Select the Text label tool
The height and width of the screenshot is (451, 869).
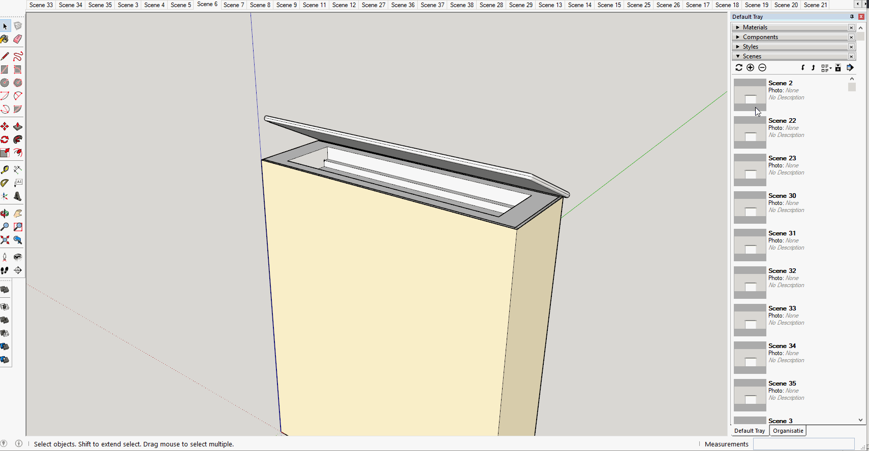(18, 183)
